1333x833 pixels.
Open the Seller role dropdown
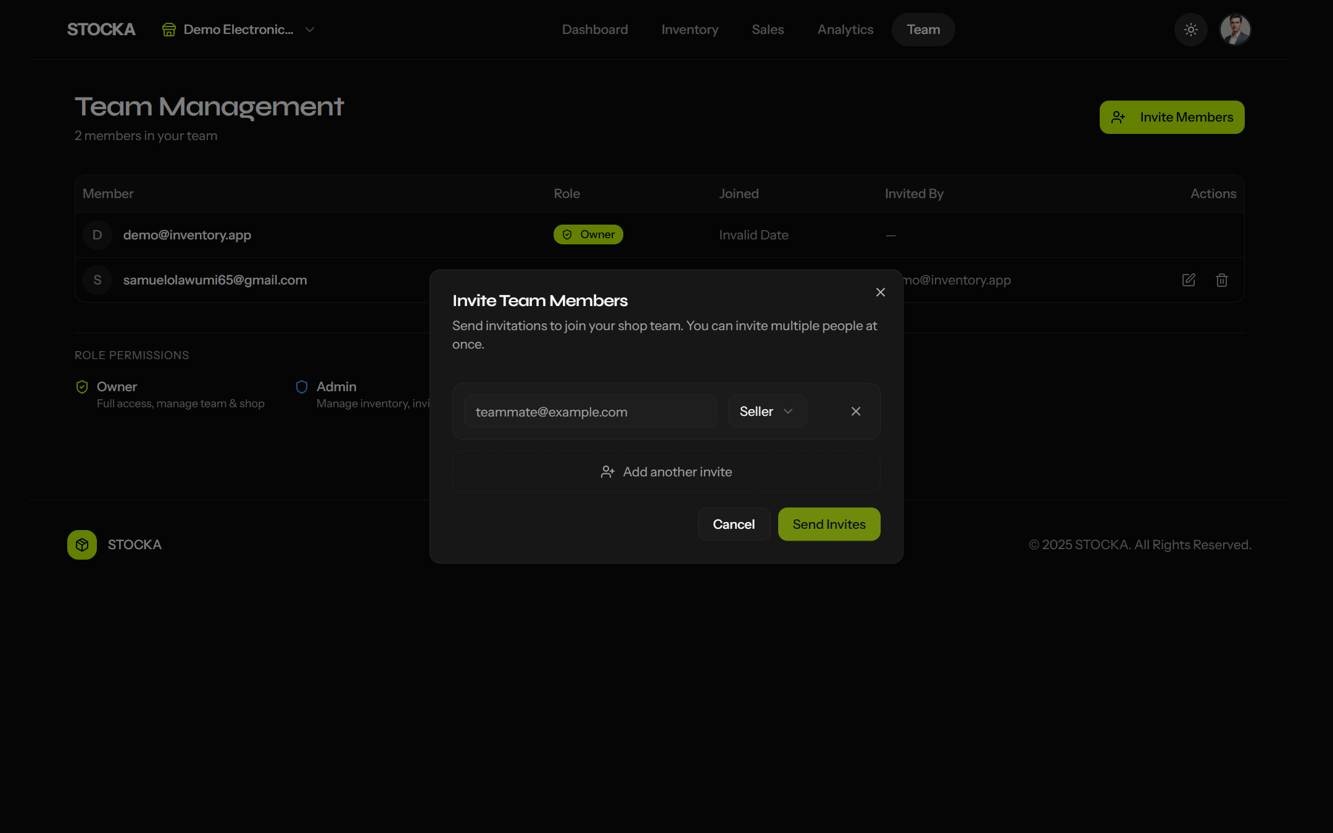[766, 412]
